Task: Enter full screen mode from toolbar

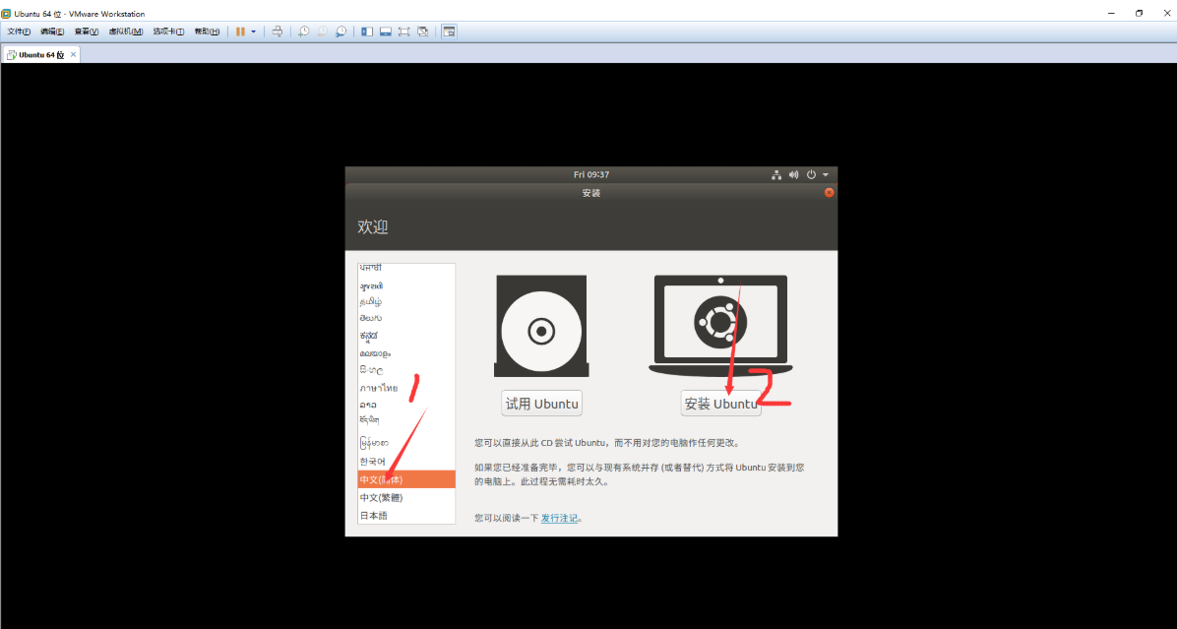Action: click(x=403, y=31)
